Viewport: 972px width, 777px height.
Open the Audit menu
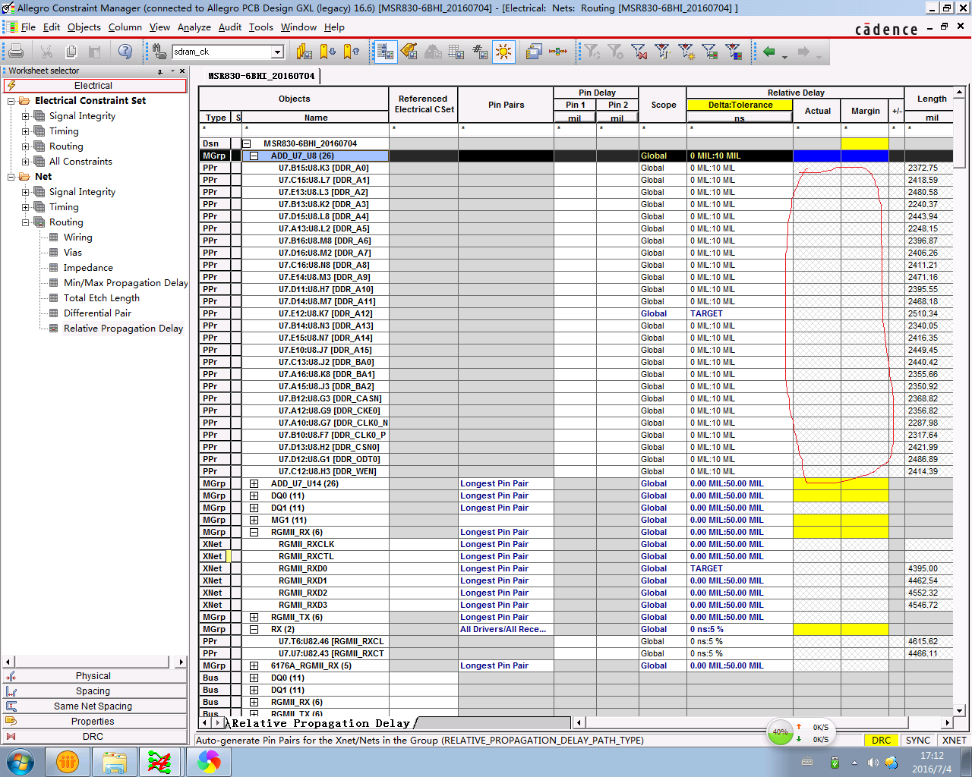pos(229,27)
